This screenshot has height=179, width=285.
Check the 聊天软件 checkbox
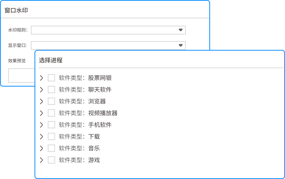(51, 89)
